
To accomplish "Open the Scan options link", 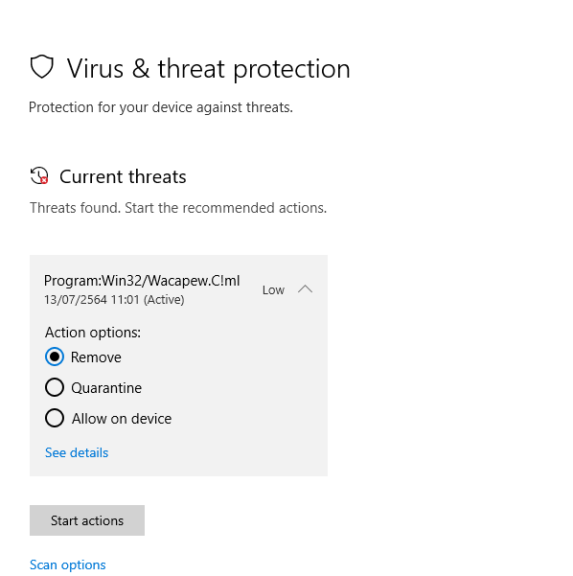I will point(68,564).
